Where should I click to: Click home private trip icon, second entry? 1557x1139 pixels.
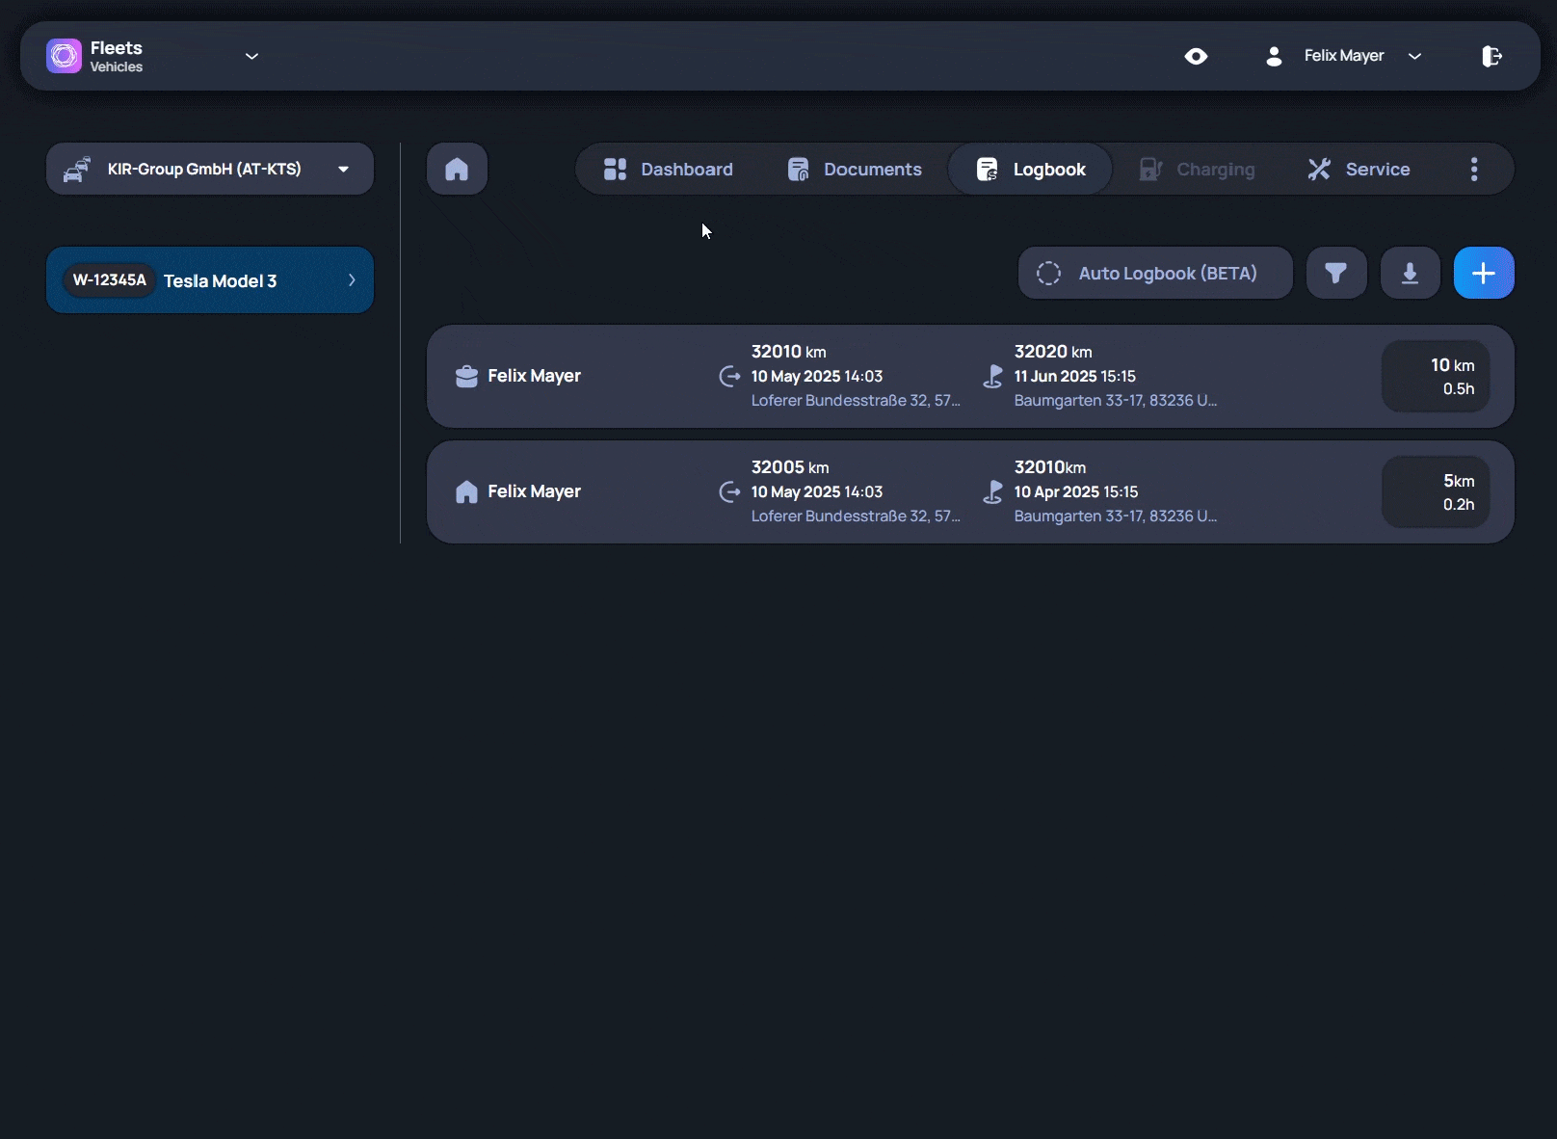466,491
